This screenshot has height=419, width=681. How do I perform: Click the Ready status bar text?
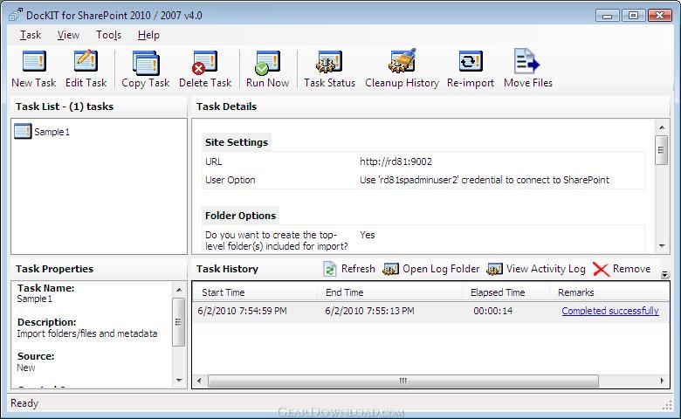tap(24, 403)
